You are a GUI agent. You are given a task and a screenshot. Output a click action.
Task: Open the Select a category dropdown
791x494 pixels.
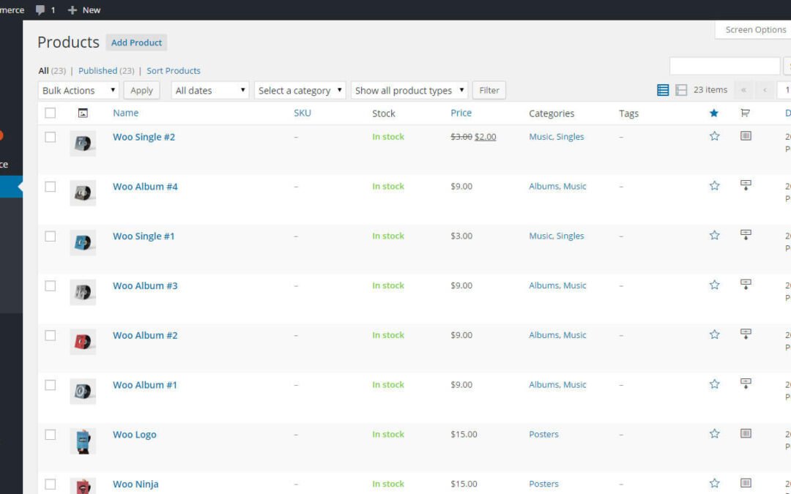[x=300, y=91]
